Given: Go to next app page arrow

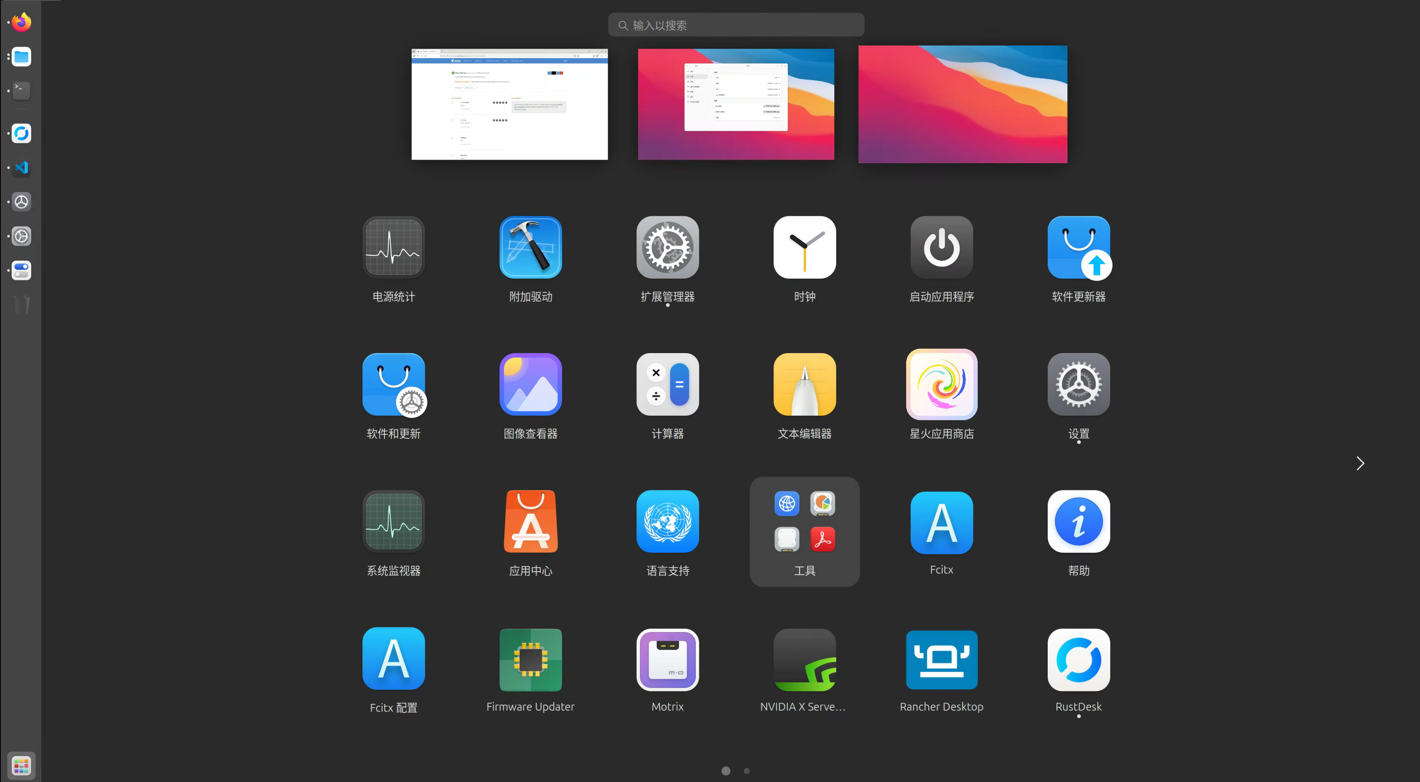Looking at the screenshot, I should coord(1360,464).
